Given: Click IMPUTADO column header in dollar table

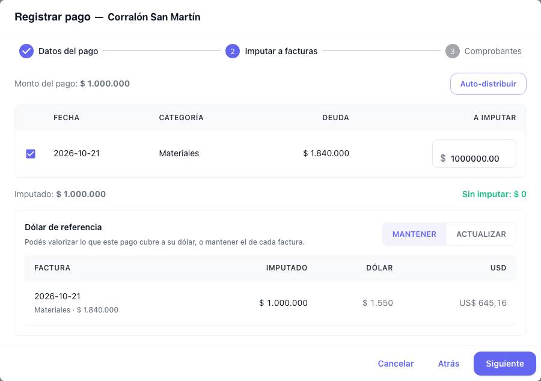Looking at the screenshot, I should (x=286, y=268).
